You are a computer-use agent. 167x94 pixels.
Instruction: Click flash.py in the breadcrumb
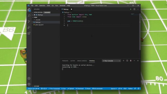point(67,12)
